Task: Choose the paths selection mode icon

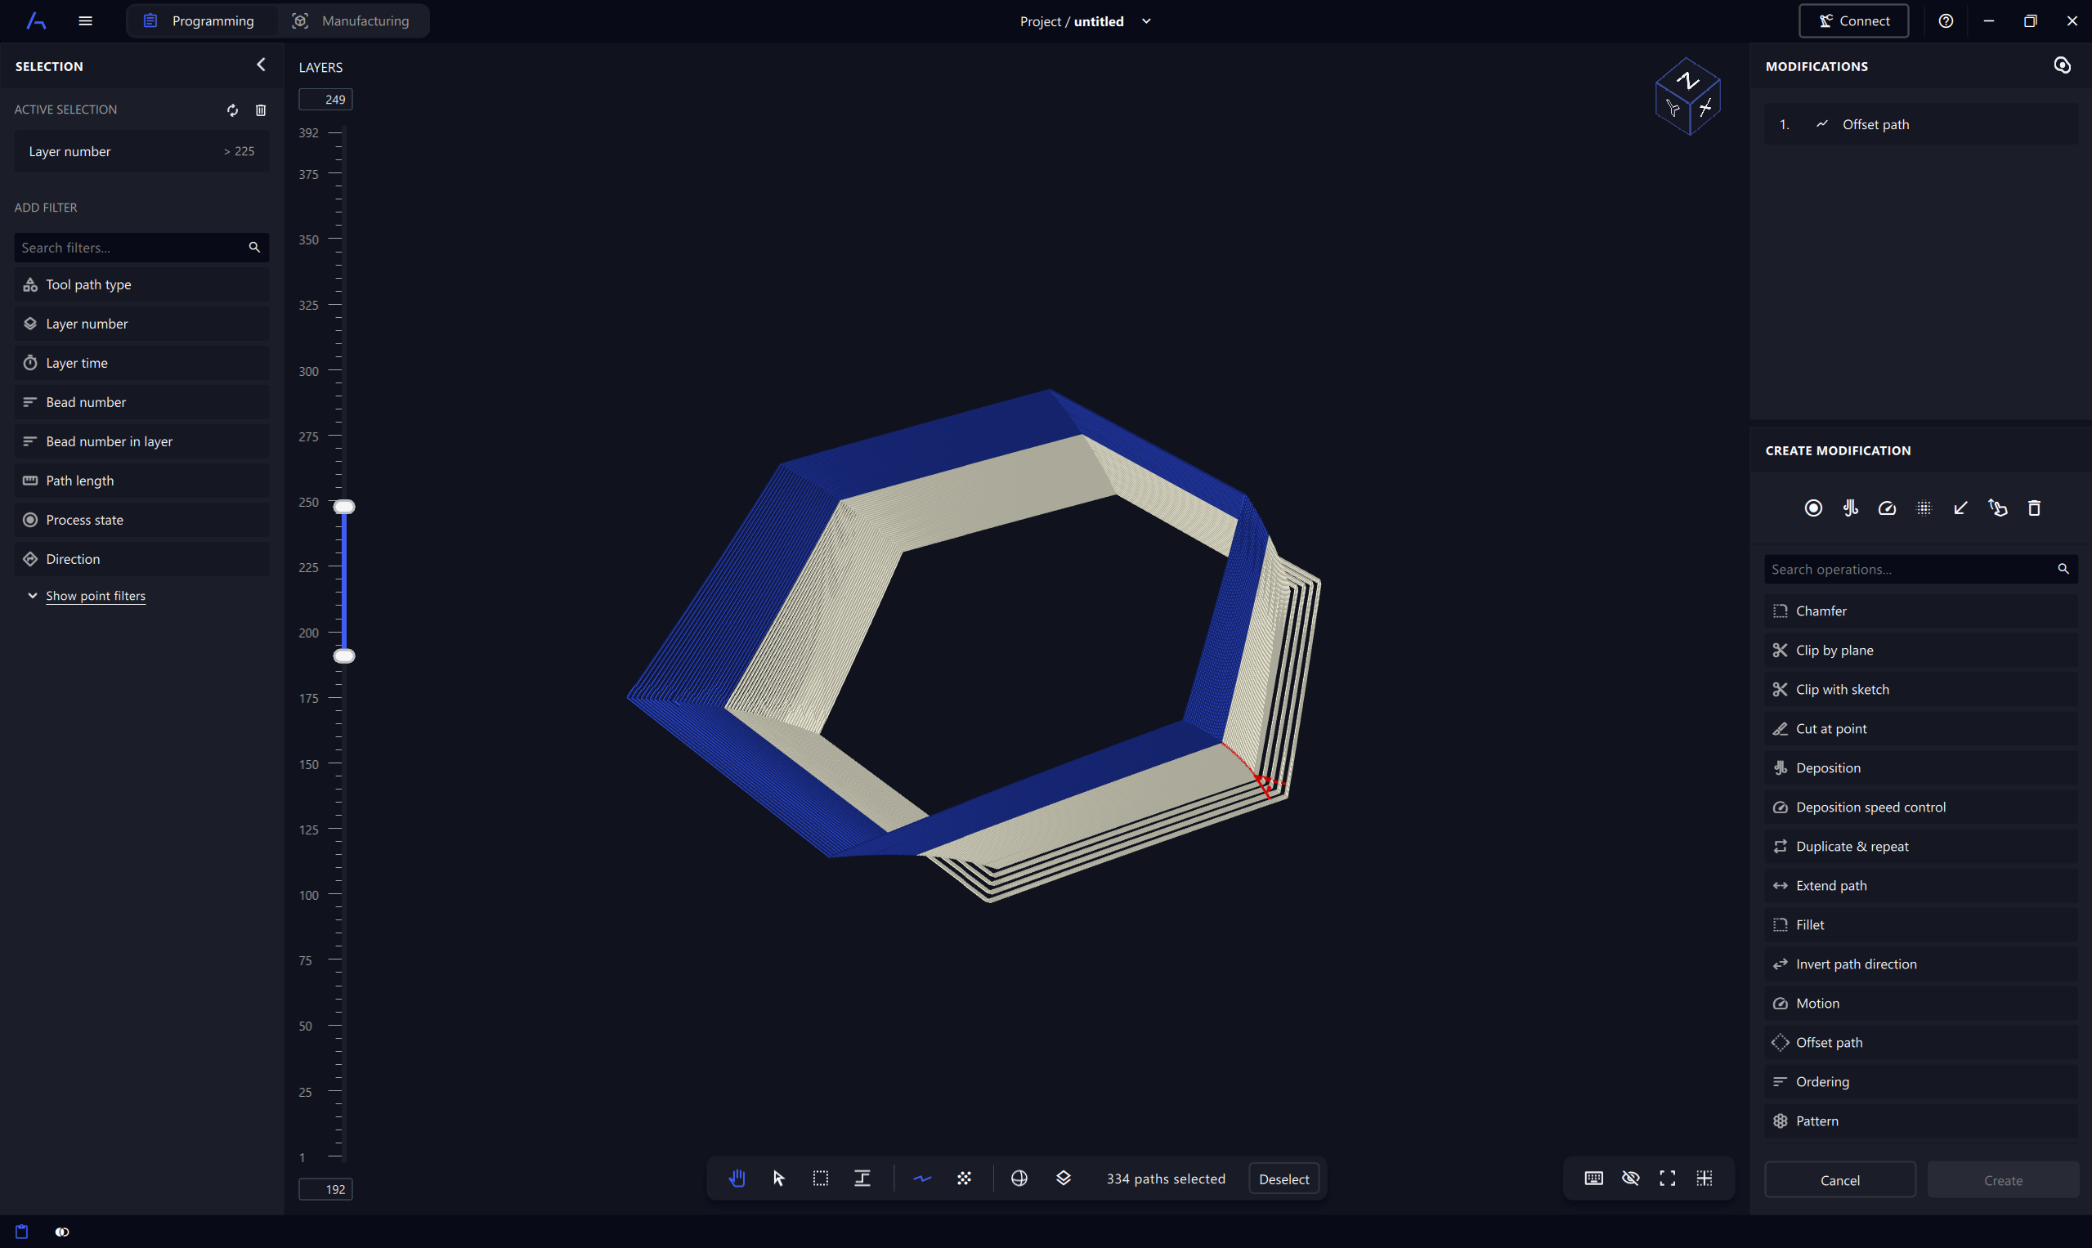Action: tap(922, 1179)
